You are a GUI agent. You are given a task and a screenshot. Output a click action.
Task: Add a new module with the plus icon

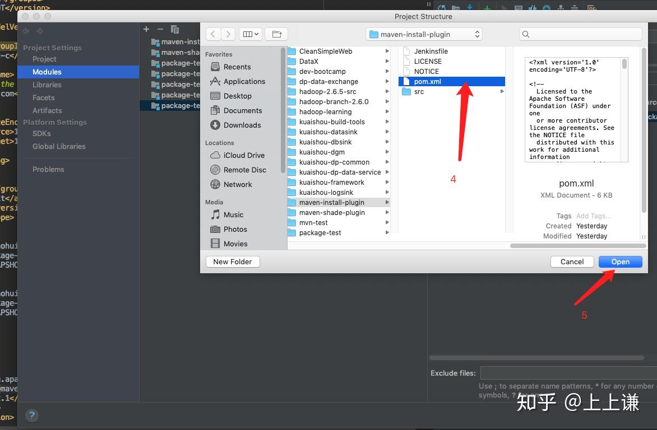(x=146, y=29)
